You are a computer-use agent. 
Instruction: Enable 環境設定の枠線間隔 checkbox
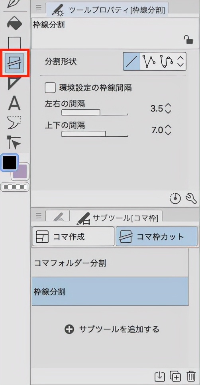[x=50, y=88]
